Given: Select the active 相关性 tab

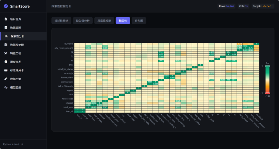Looking at the screenshot, I should 123,21.
